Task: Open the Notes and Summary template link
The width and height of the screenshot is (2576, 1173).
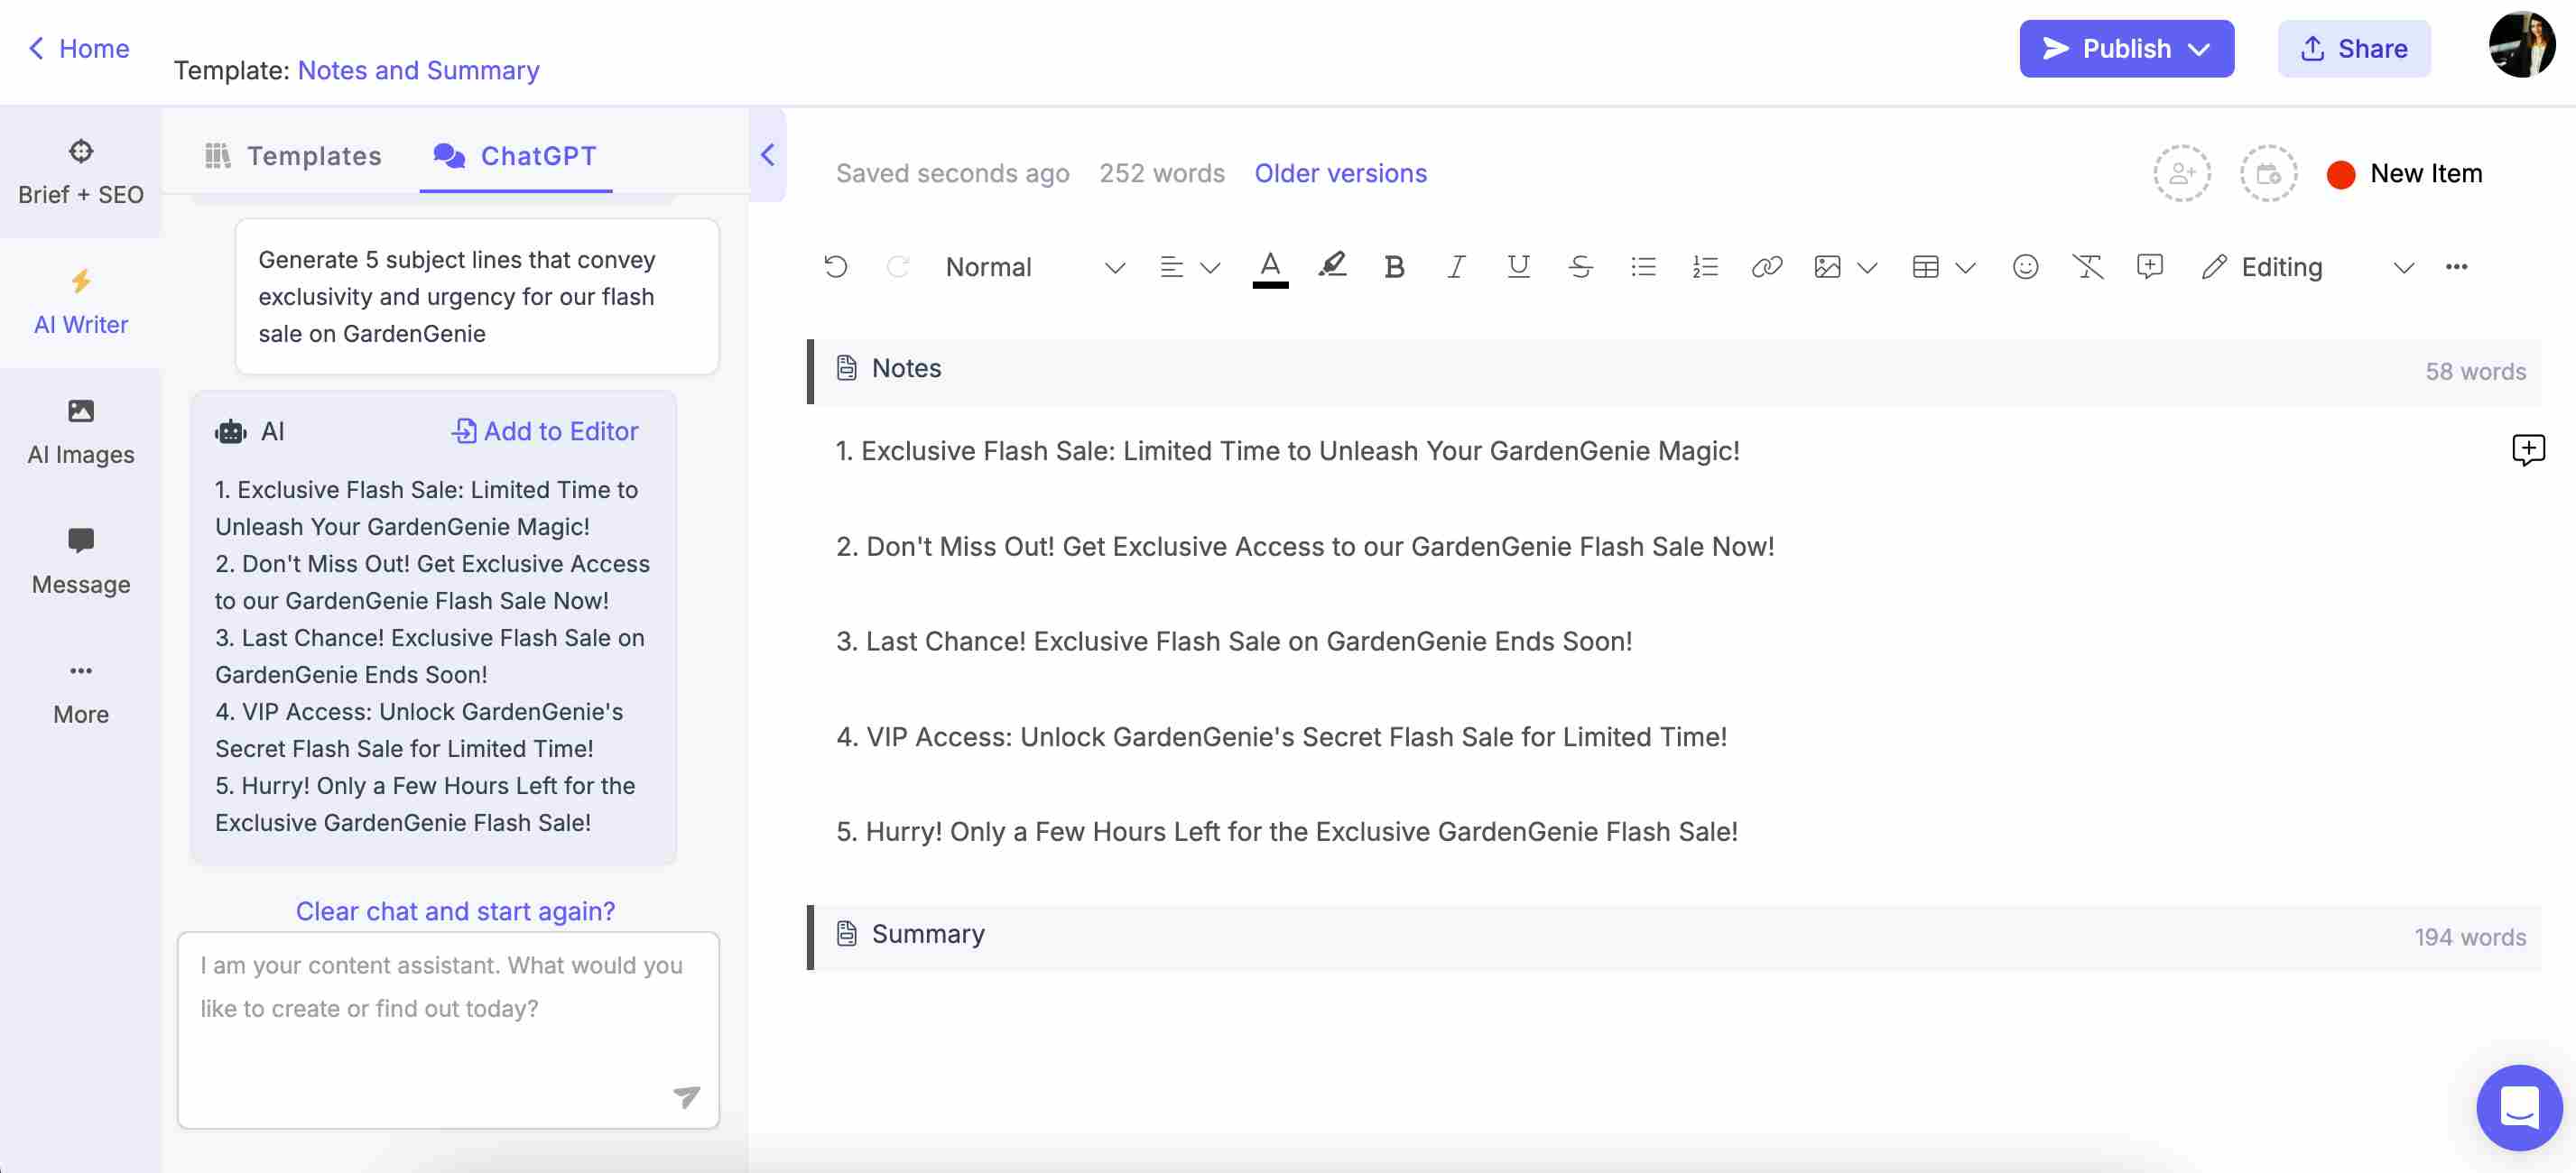Action: 418,70
